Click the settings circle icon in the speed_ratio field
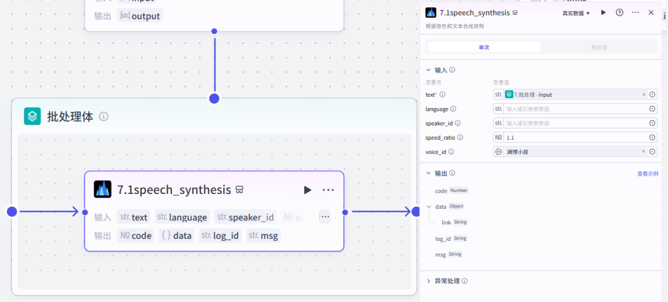The image size is (668, 302). pyautogui.click(x=653, y=137)
